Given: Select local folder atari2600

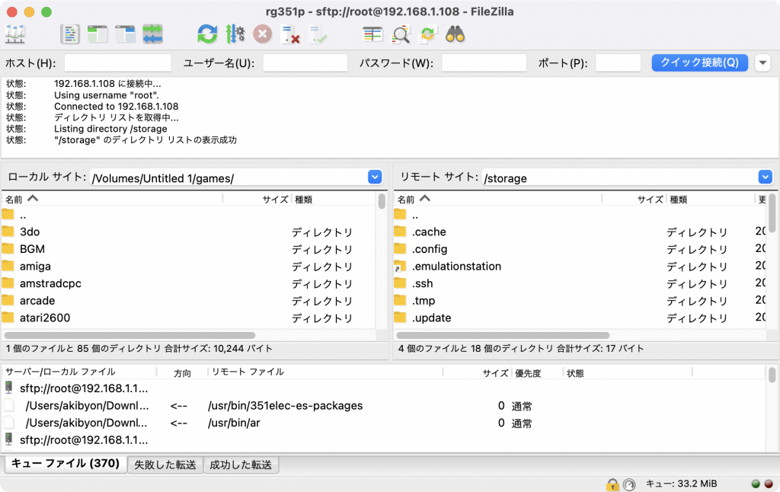Looking at the screenshot, I should [x=189, y=318].
